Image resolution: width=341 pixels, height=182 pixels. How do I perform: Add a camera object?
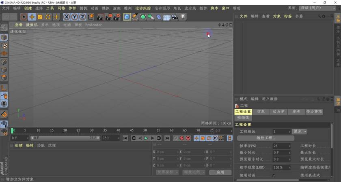[175, 17]
